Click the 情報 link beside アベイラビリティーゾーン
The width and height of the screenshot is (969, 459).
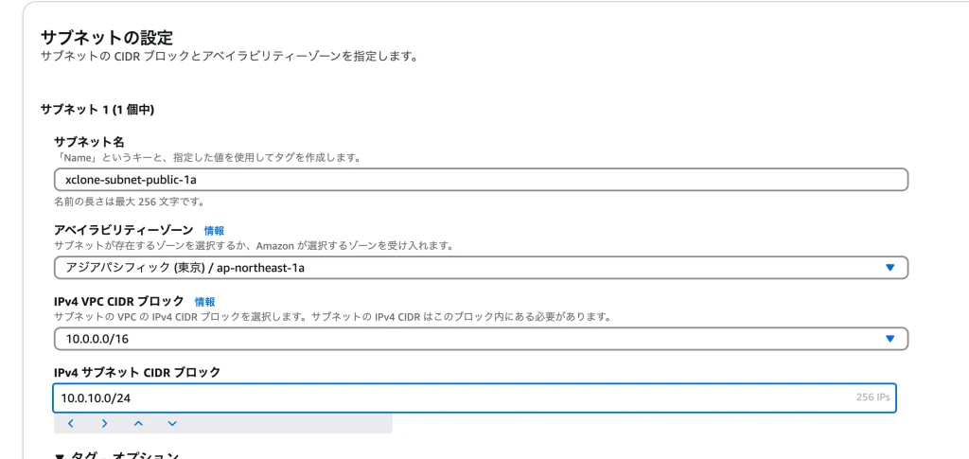pos(215,230)
